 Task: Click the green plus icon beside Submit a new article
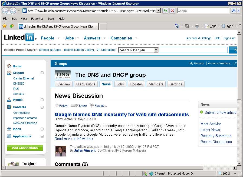(202, 112)
